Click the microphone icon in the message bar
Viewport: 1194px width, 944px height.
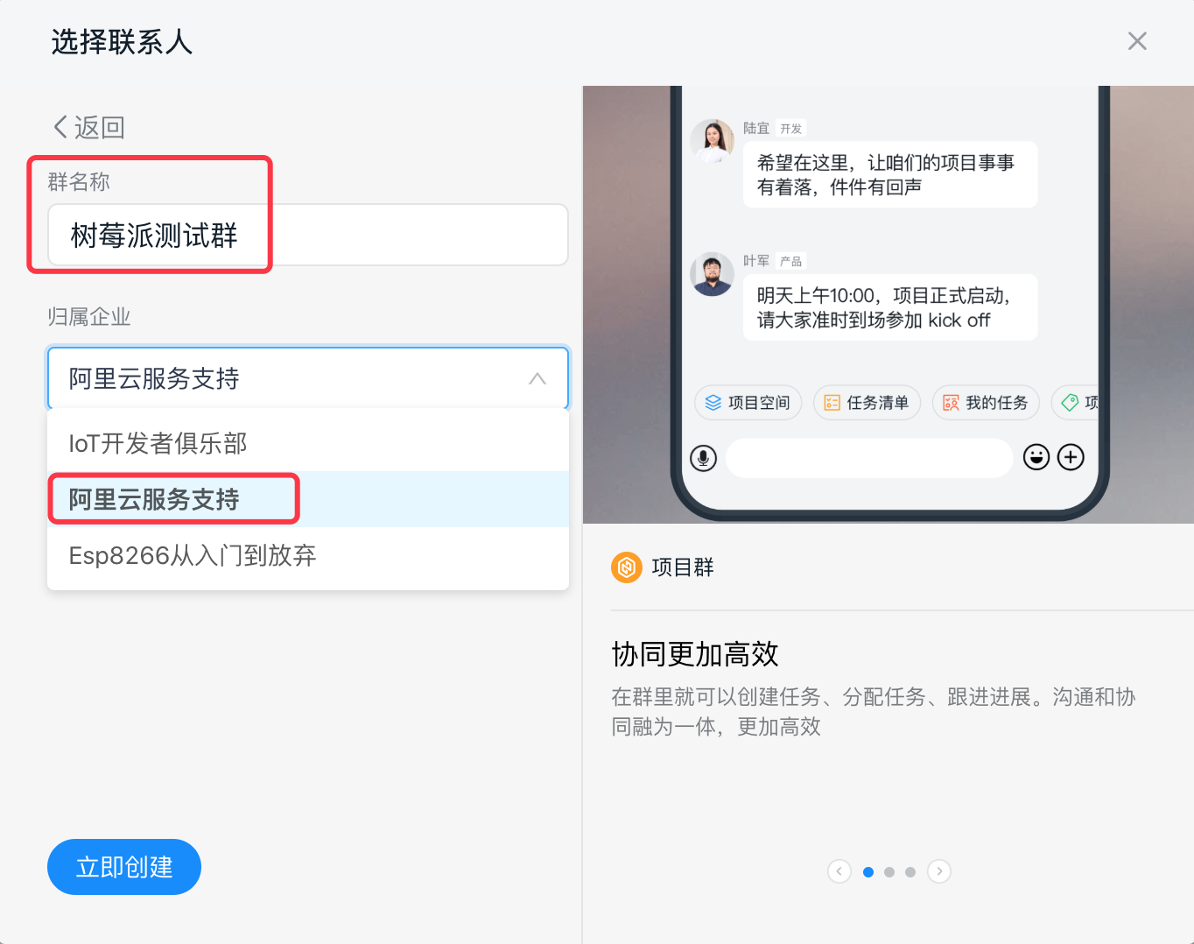(703, 457)
